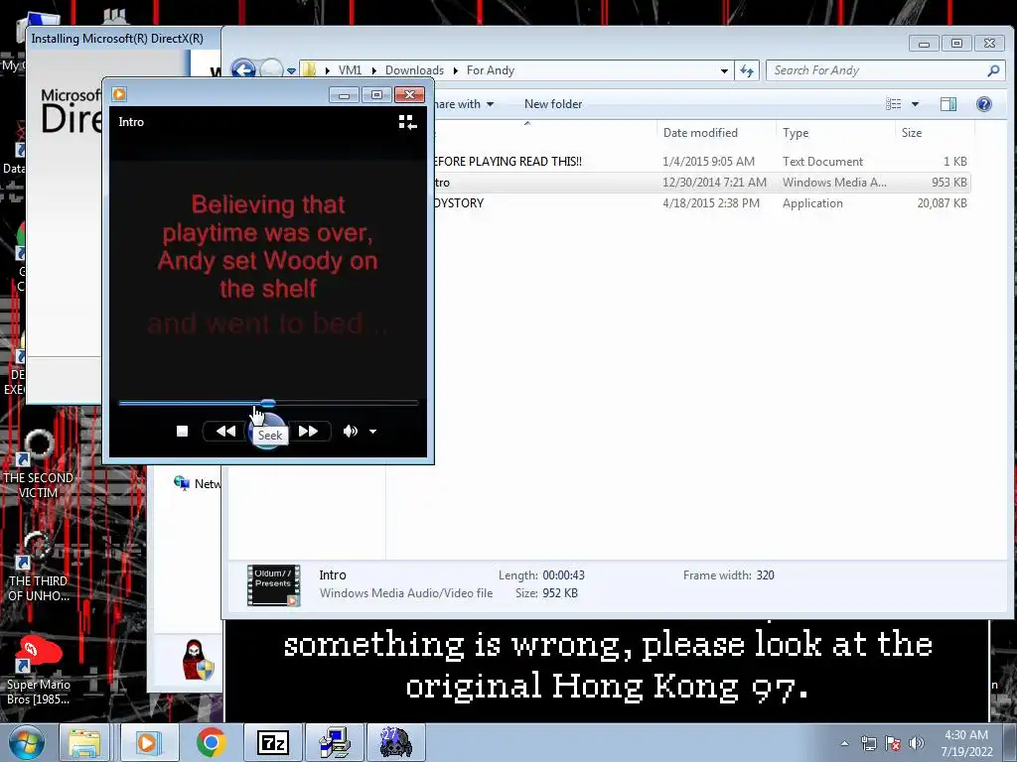The width and height of the screenshot is (1017, 762).
Task: Click the masked character taskbar icon
Action: (x=395, y=742)
